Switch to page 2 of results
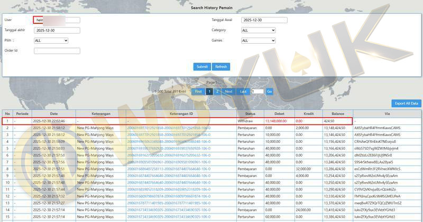423x222 pixels. (x=217, y=91)
